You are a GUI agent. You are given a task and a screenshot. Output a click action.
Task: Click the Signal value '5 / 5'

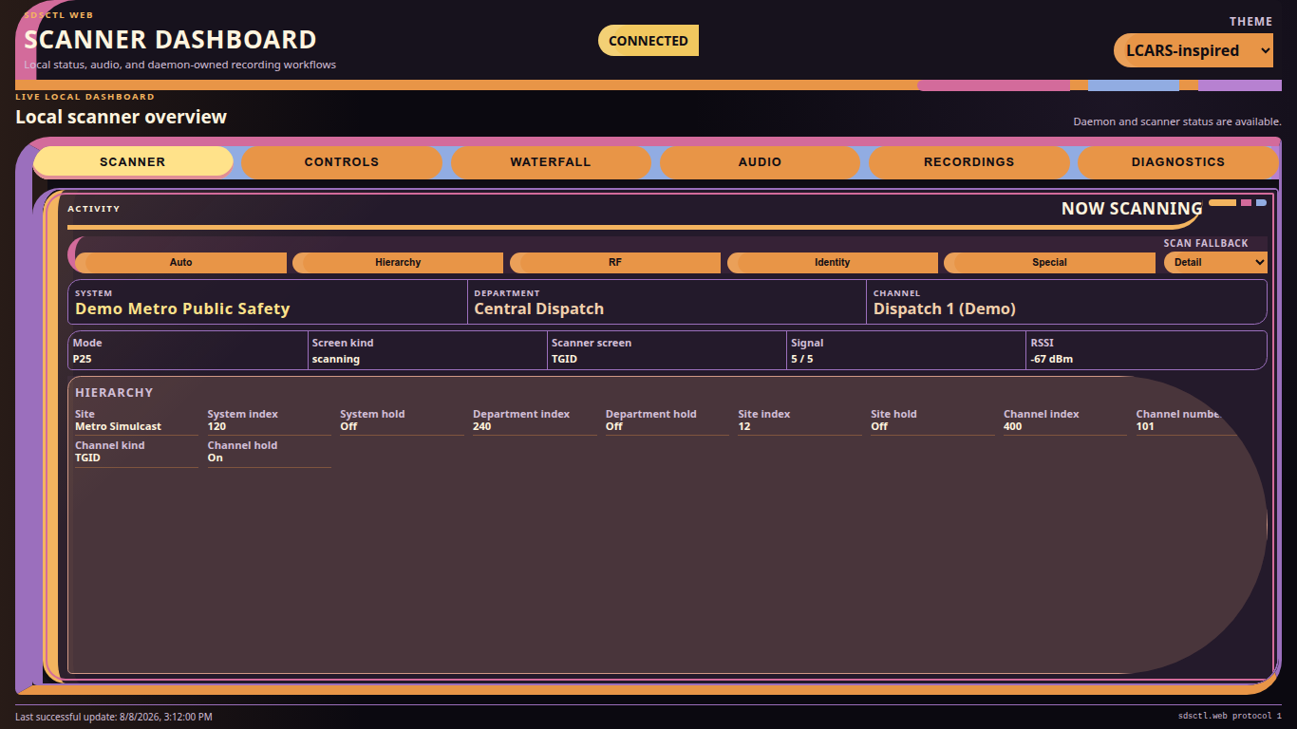(802, 360)
